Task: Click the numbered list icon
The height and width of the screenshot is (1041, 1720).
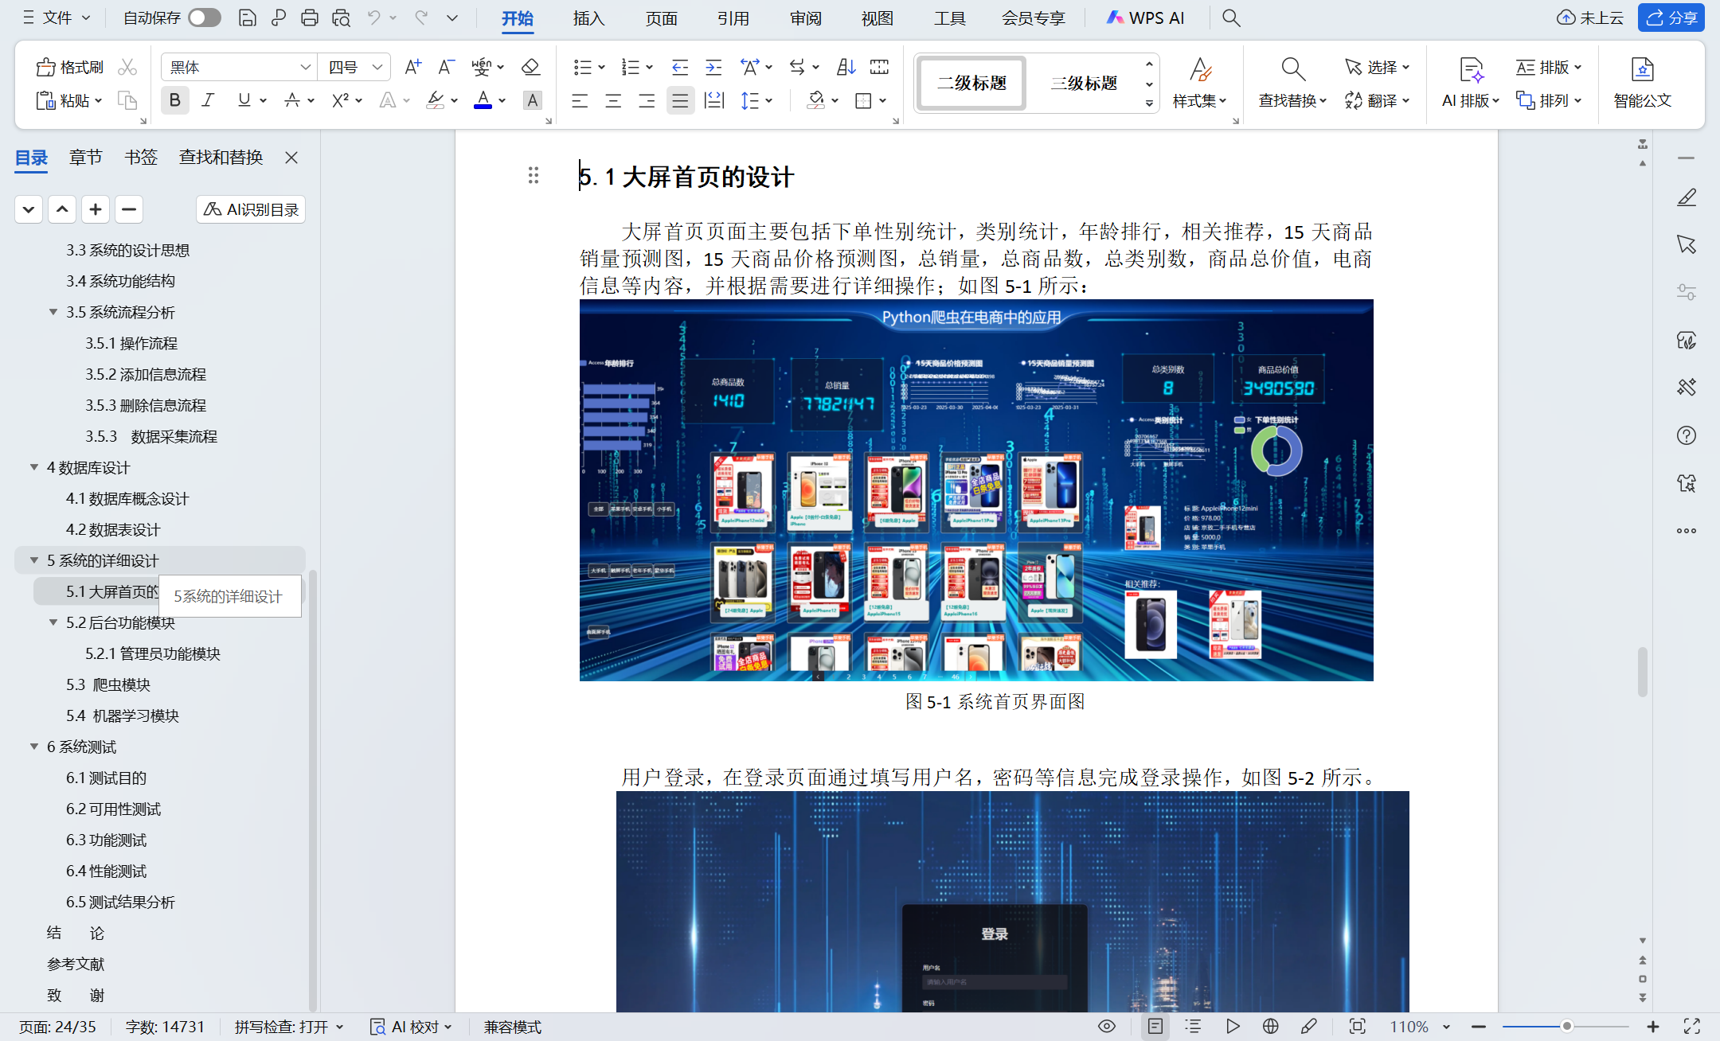Action: [631, 67]
